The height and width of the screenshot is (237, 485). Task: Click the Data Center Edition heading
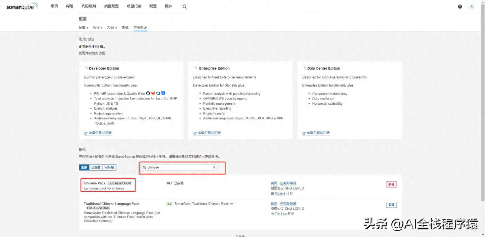click(x=324, y=68)
